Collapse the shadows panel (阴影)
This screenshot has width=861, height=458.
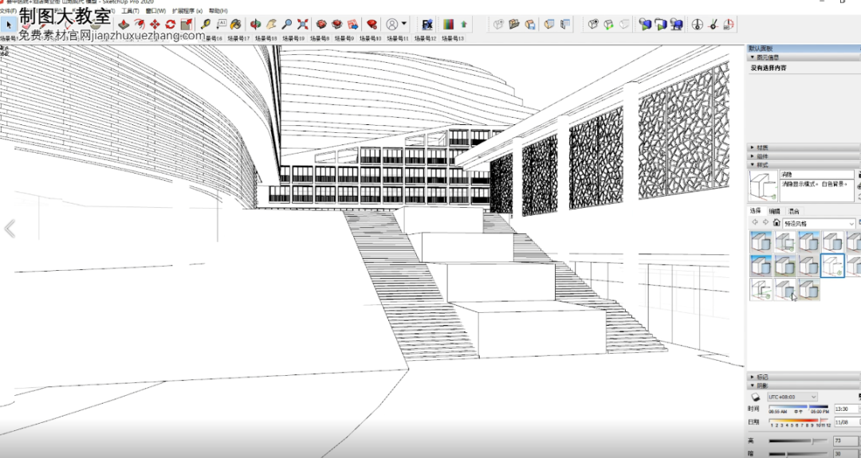[x=803, y=386]
